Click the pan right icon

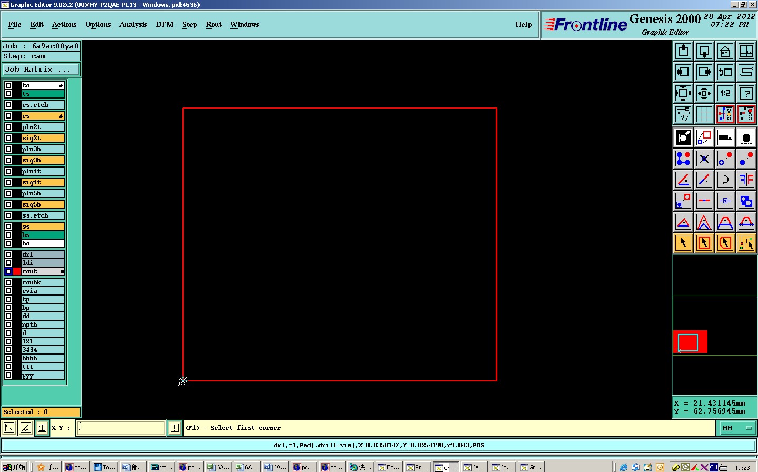pyautogui.click(x=704, y=72)
